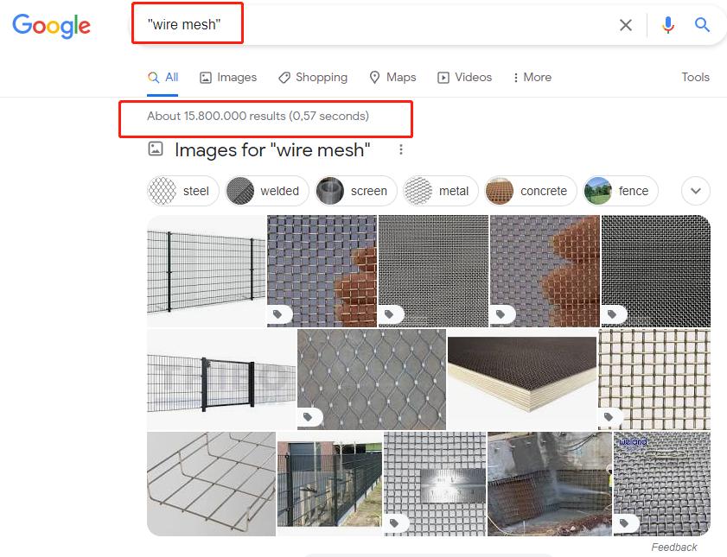Select the steel image filter chip

pyautogui.click(x=182, y=190)
